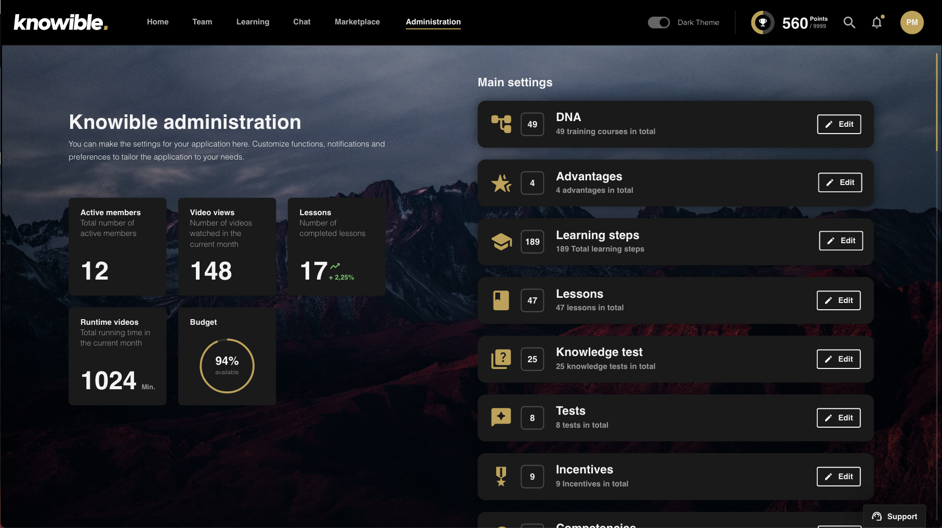Click the Budget 94% available ring

pos(227,366)
